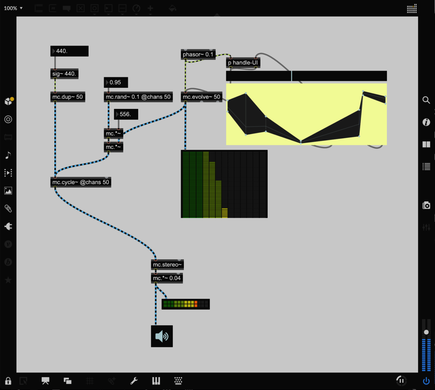Screen dimensions: 435x390
Task: Select the mc.rand~ 0.1 @chans 50 object
Action: click(x=138, y=97)
